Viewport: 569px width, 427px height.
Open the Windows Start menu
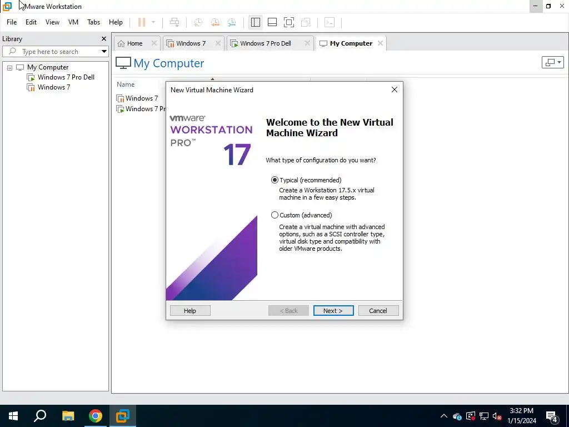13,416
